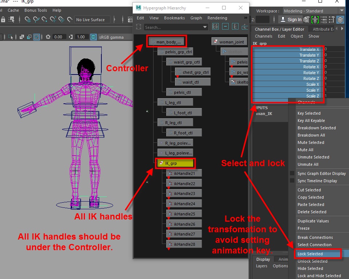Click the snap to curves magnet icon

tap(36, 20)
